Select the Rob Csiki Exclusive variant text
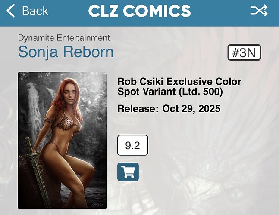This screenshot has width=279, height=215. coord(179,82)
